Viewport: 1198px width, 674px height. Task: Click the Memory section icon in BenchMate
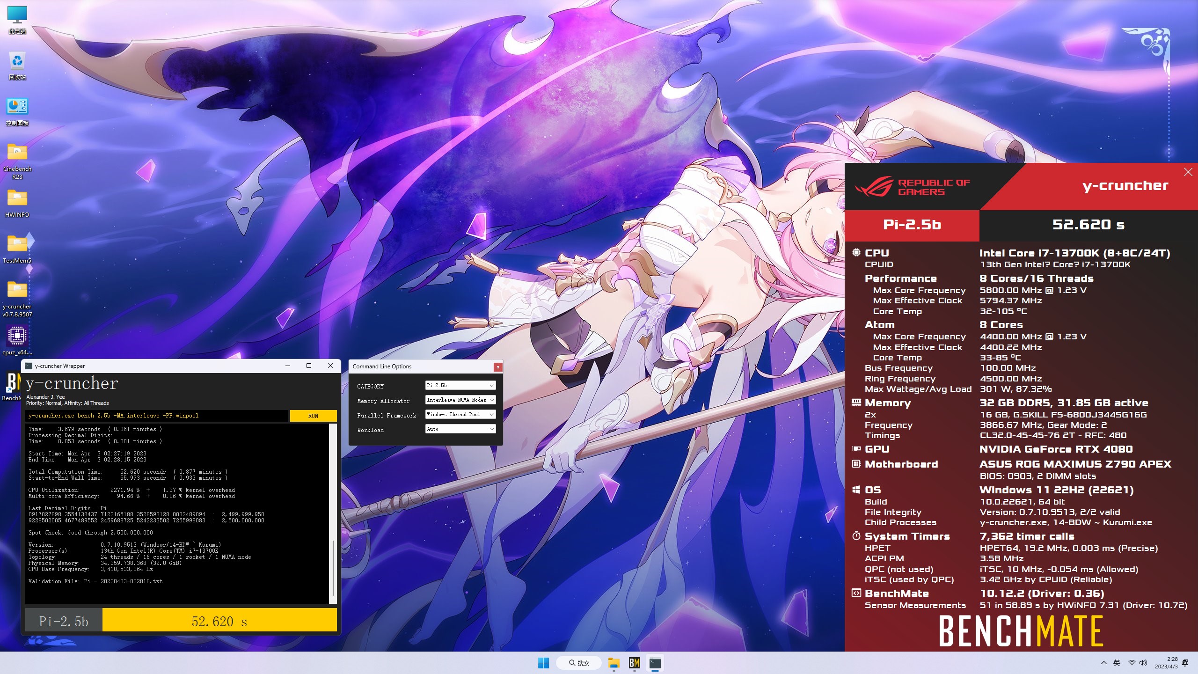(856, 402)
